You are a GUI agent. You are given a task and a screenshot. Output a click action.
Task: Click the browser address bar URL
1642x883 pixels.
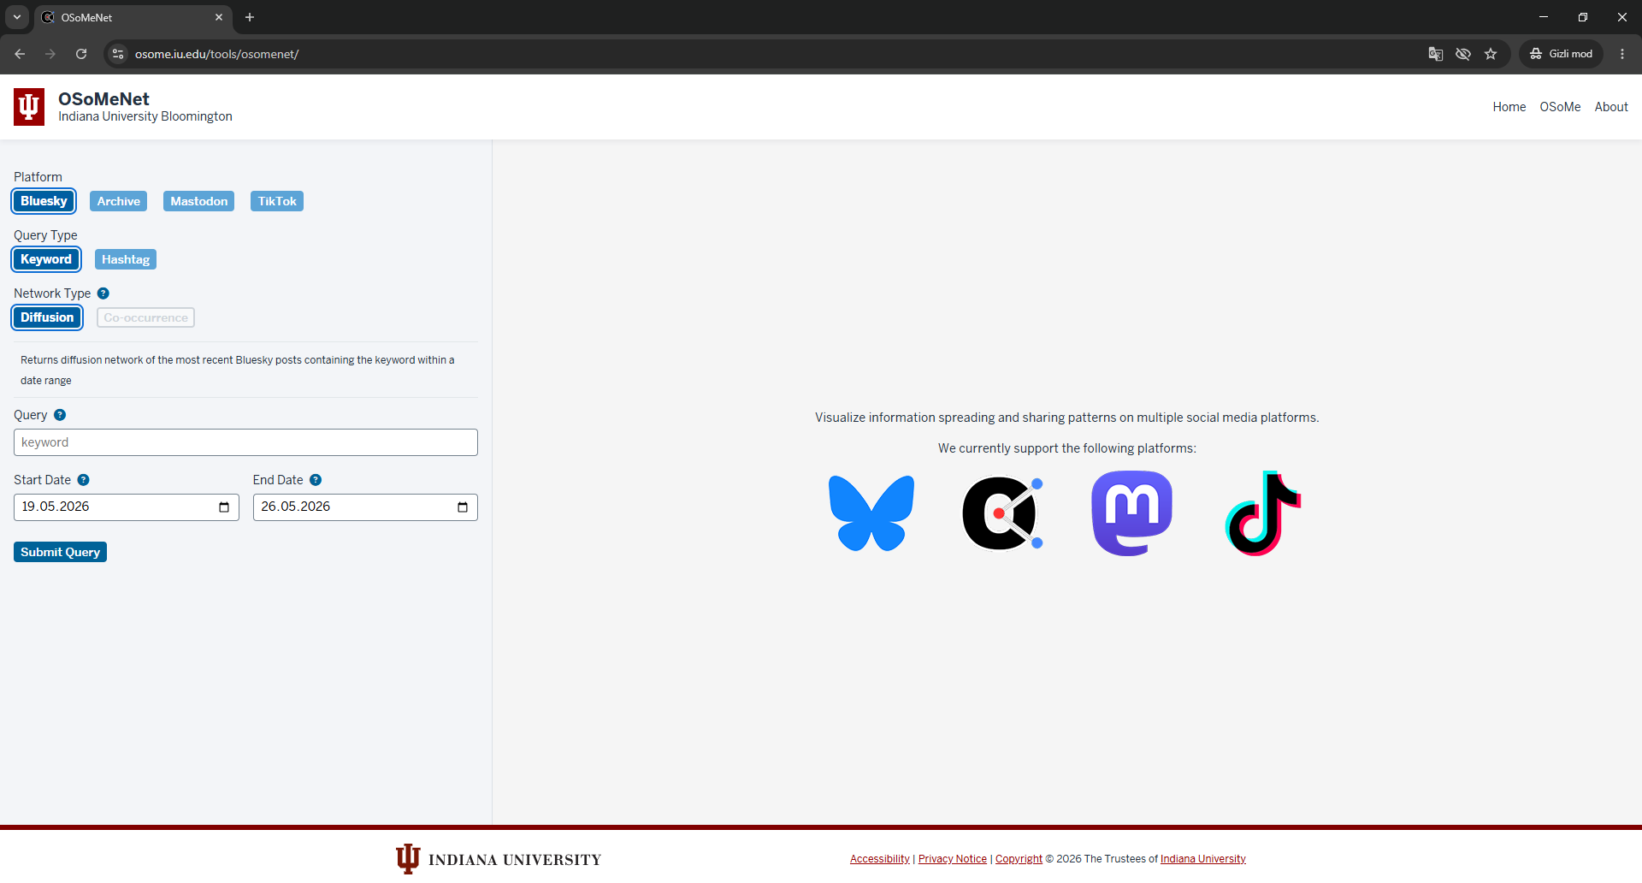(216, 54)
